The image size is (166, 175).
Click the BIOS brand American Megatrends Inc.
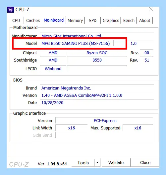(66, 88)
